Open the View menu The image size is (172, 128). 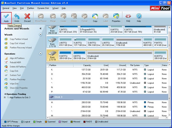14,8
